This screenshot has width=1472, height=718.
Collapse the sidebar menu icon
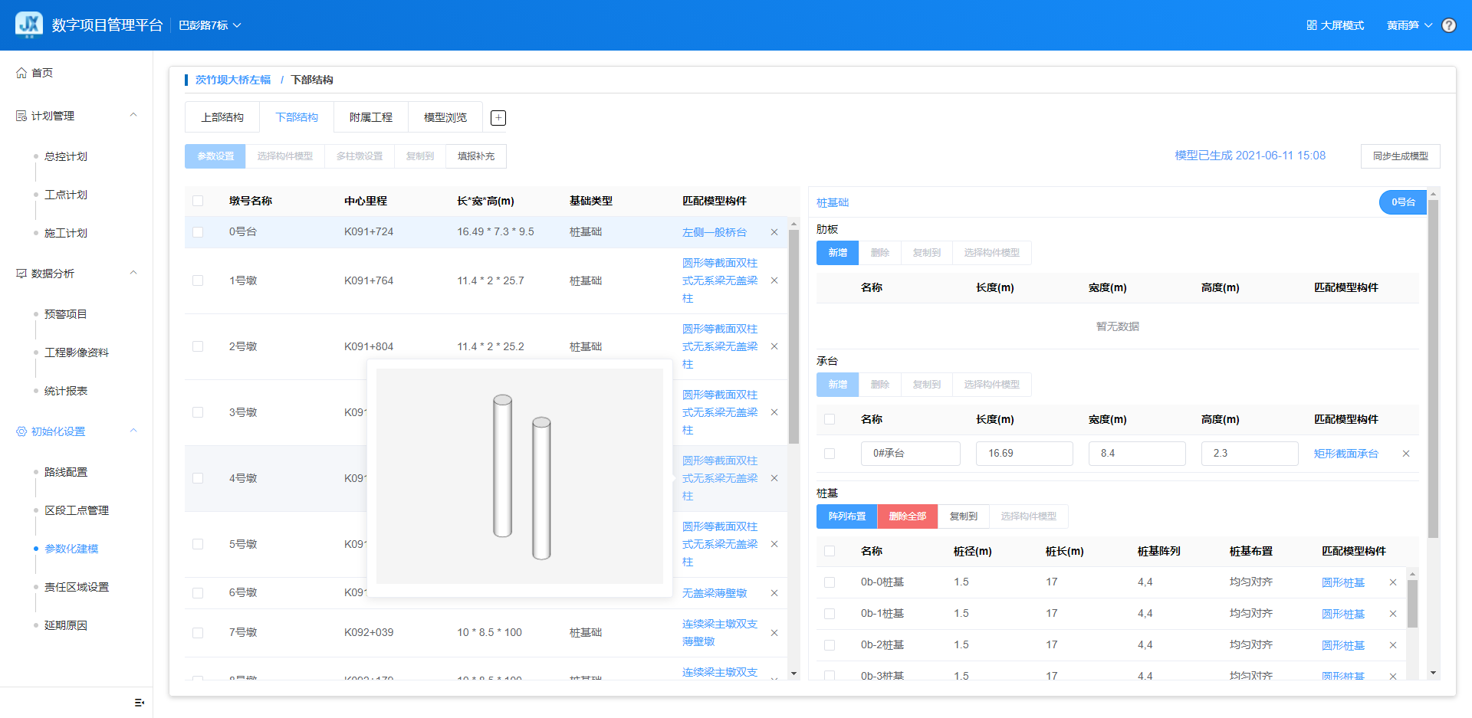point(139,702)
